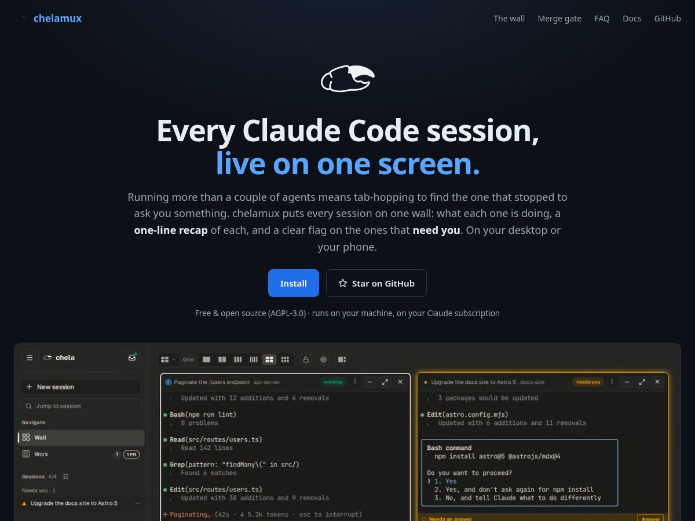Screen dimensions: 695x521
Task: Click the large claw logo in the hero
Action: click(x=348, y=78)
